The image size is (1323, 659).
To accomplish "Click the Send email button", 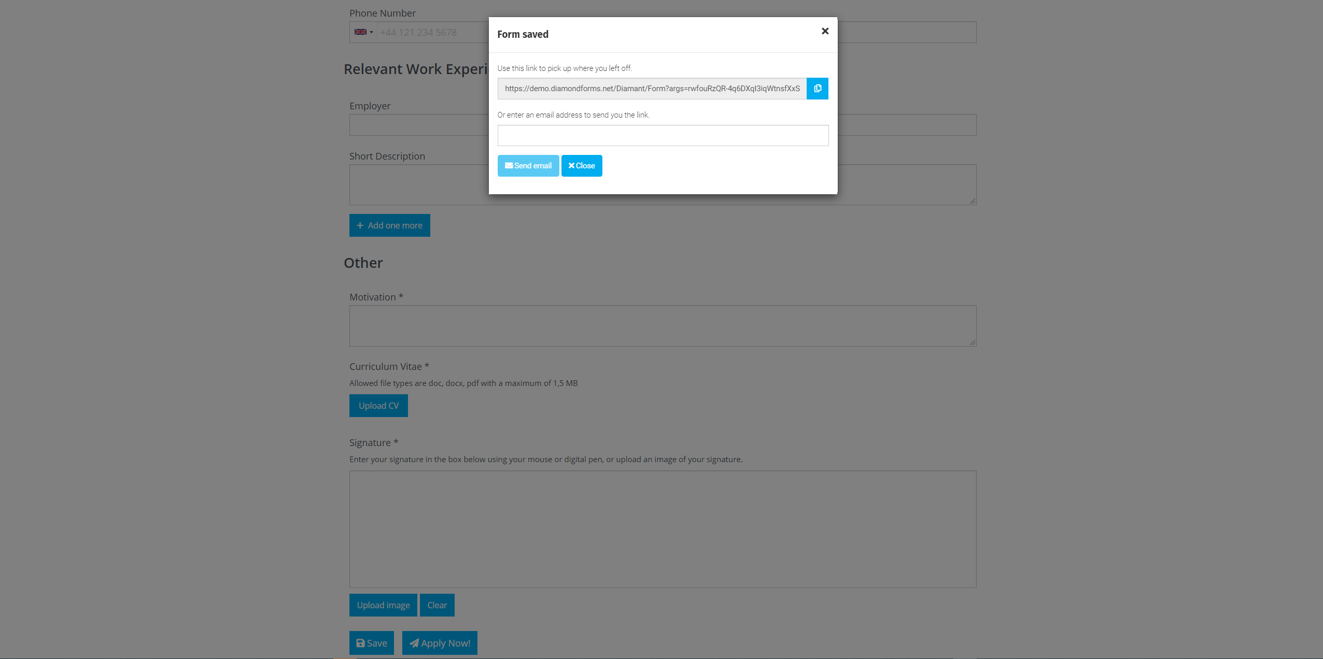I will point(528,165).
